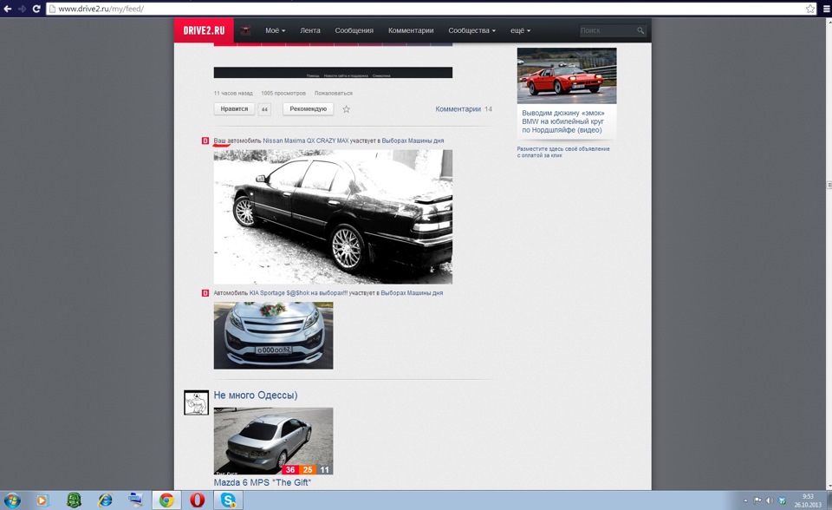Launch Opera browser from taskbar
The height and width of the screenshot is (510, 832).
click(x=198, y=500)
